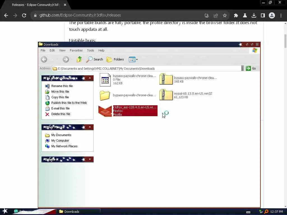Open the address bar dropdown beside Go
This screenshot has width=287, height=215.
[x=242, y=68]
